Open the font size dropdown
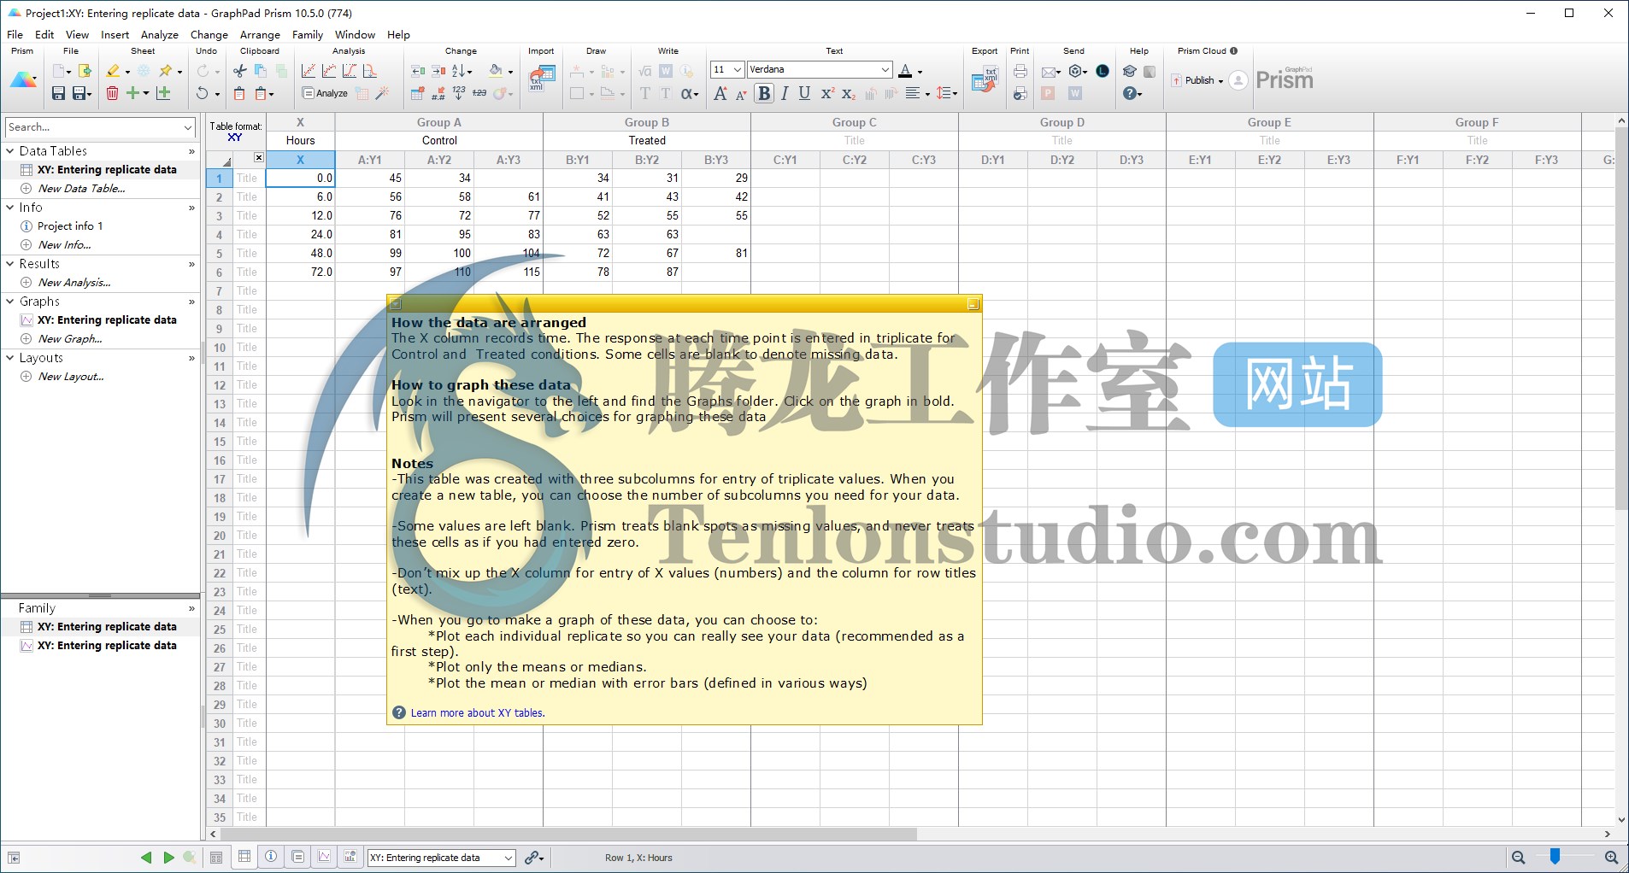1629x873 pixels. 737,69
